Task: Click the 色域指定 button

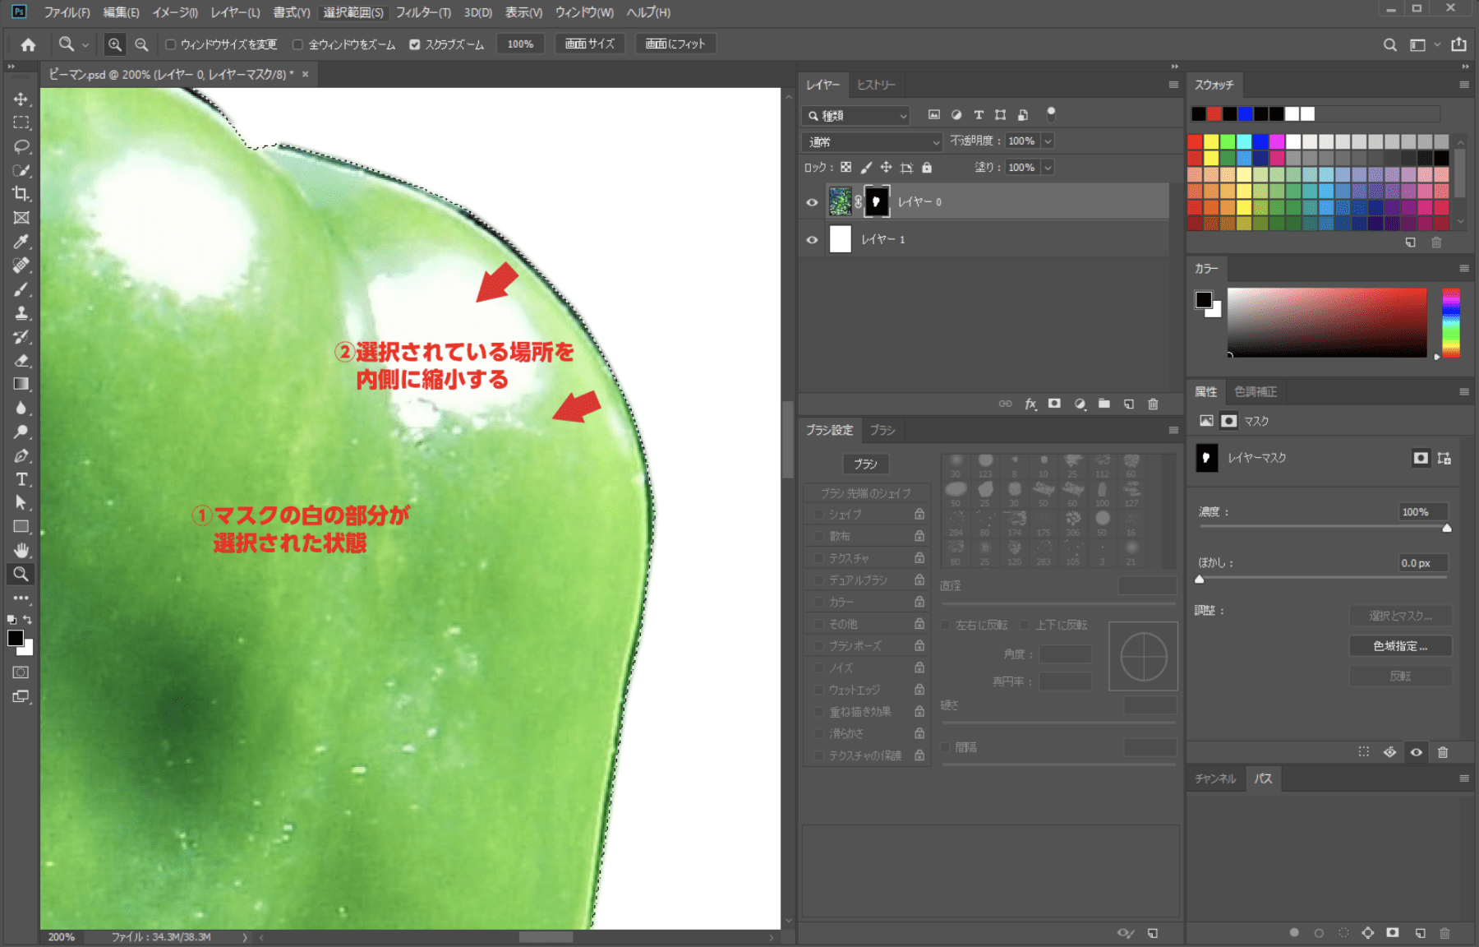Action: pos(1399,646)
